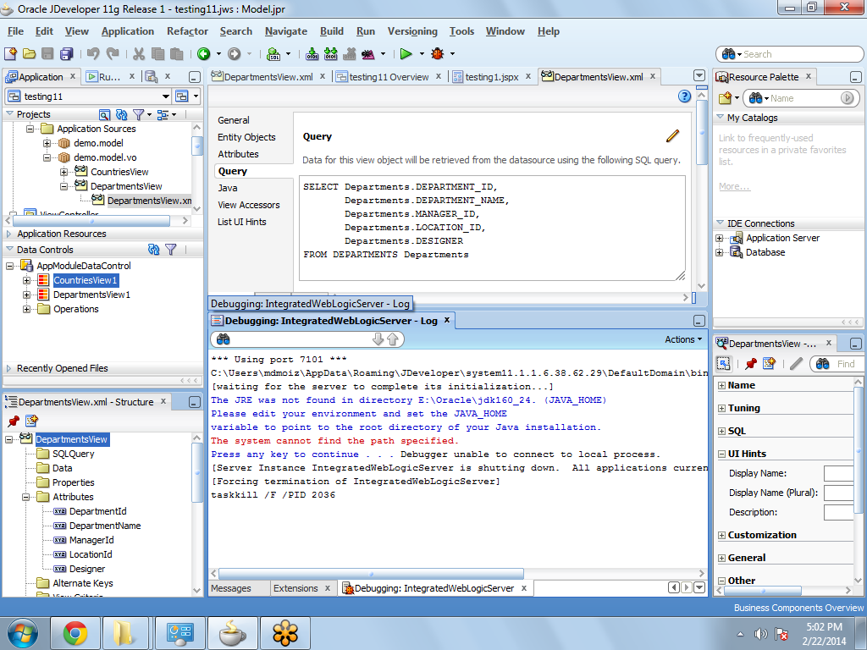The image size is (867, 650).
Task: Click the green Back navigation icon
Action: click(x=203, y=53)
